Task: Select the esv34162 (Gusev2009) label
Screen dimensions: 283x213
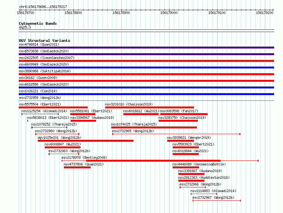Action: pos(38,78)
